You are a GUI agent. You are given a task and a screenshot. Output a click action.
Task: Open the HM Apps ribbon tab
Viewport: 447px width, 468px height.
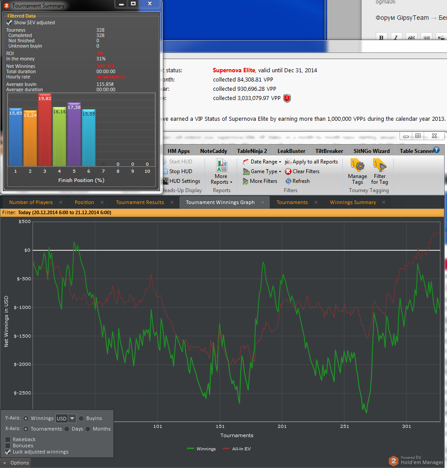tap(179, 151)
